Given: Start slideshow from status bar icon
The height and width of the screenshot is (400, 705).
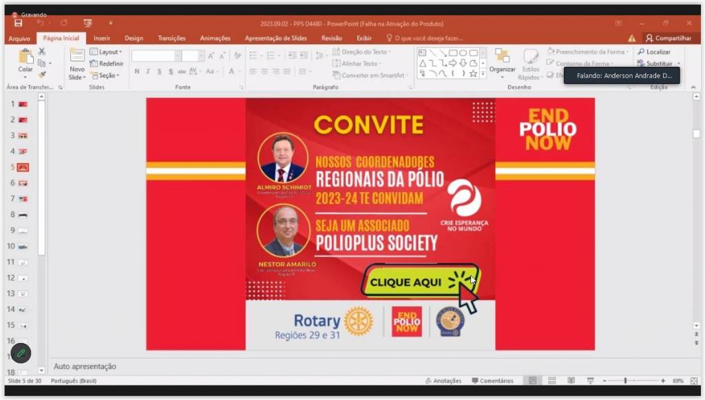Looking at the screenshot, I should pyautogui.click(x=590, y=381).
